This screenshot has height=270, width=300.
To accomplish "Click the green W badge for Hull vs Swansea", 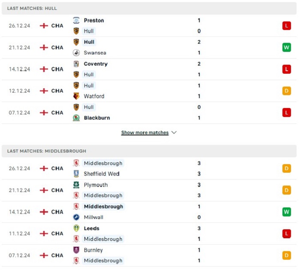I will tap(286, 47).
